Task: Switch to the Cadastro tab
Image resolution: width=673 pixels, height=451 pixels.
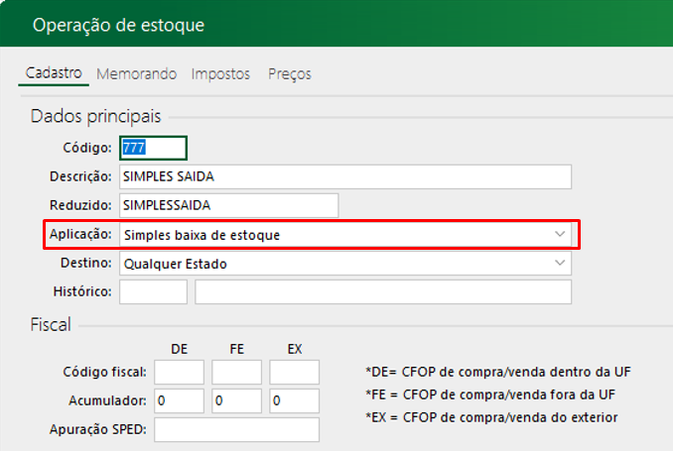Action: [55, 74]
